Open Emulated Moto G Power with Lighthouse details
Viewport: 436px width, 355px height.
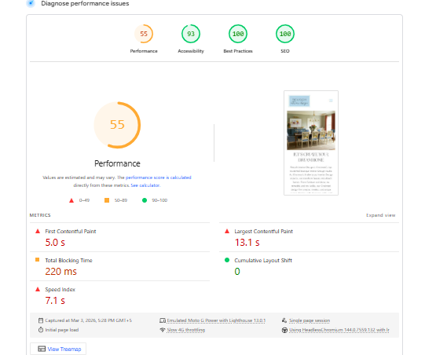(216, 320)
